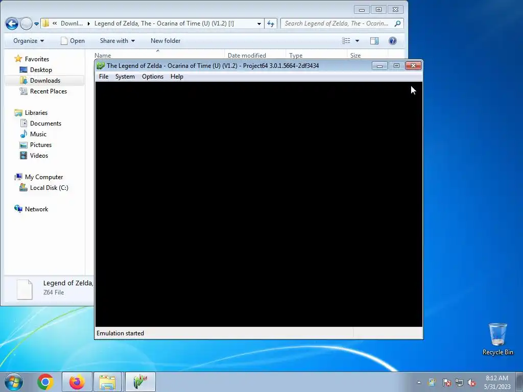Switch to Project64 taskbar button
This screenshot has height=392, width=523.
pos(140,382)
